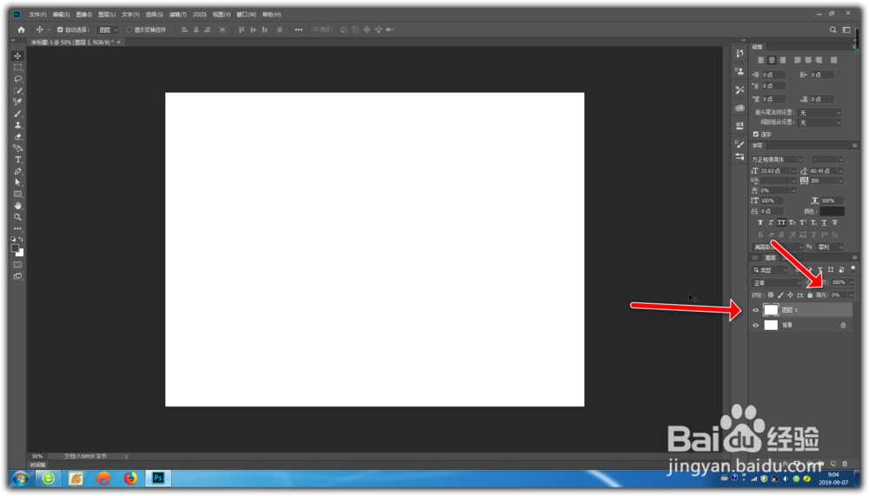This screenshot has height=496, width=869.
Task: Open the font size 23.63 点 dropdown
Action: pos(793,171)
